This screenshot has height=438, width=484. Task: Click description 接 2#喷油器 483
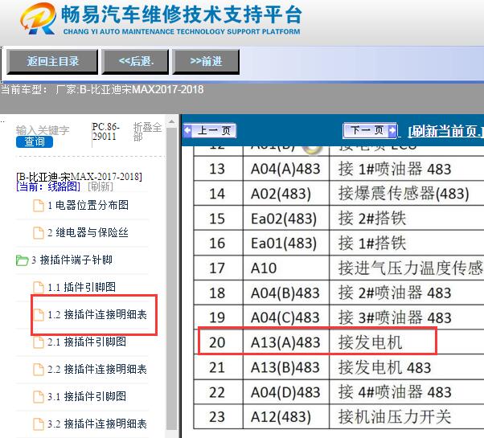point(395,293)
